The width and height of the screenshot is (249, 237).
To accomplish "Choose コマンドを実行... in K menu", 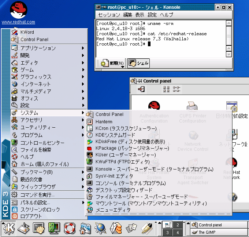I will pos(48,195).
